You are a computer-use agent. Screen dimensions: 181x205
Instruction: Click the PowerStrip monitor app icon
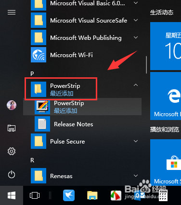(42, 107)
